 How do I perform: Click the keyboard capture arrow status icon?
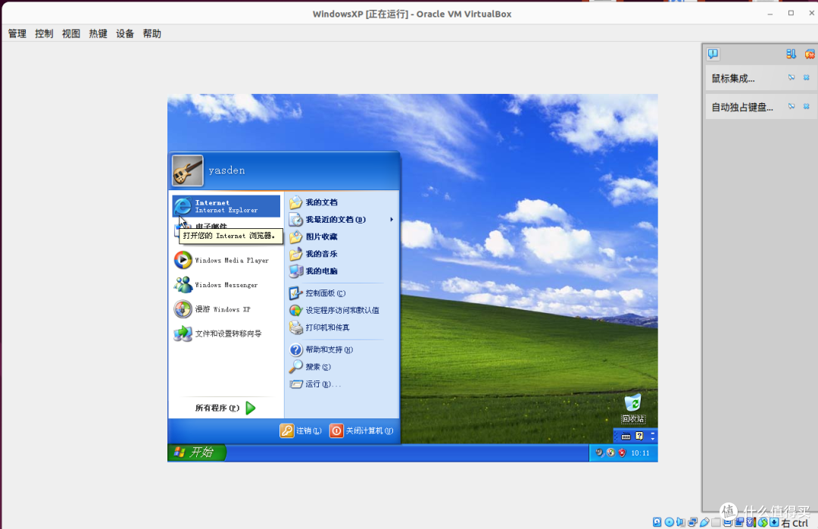click(x=774, y=521)
